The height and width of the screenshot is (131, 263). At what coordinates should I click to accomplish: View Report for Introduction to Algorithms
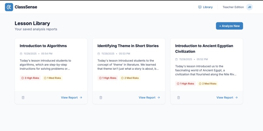71,98
